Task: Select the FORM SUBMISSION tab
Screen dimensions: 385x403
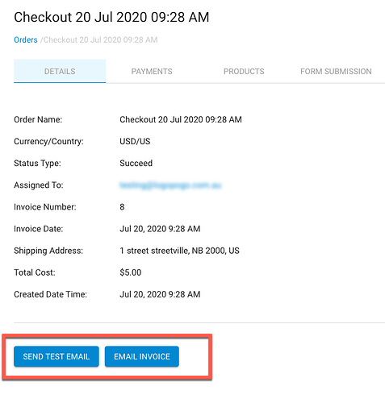Action: [336, 71]
